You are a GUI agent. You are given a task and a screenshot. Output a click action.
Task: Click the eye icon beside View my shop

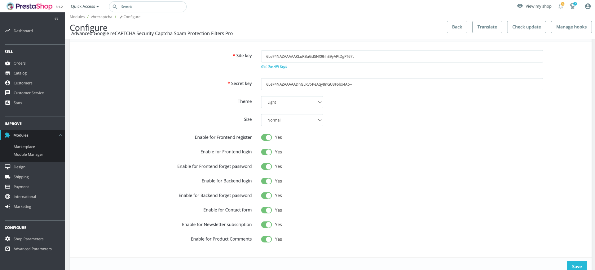(520, 6)
